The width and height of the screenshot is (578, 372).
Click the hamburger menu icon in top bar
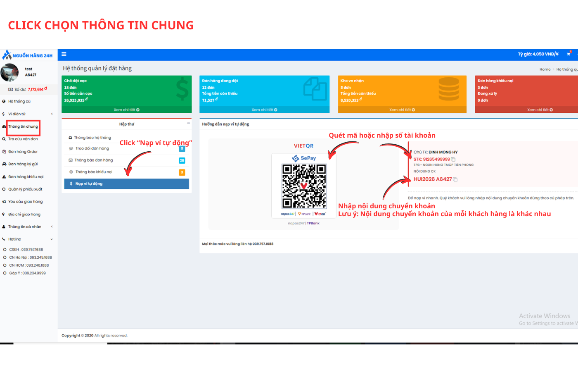tap(64, 54)
